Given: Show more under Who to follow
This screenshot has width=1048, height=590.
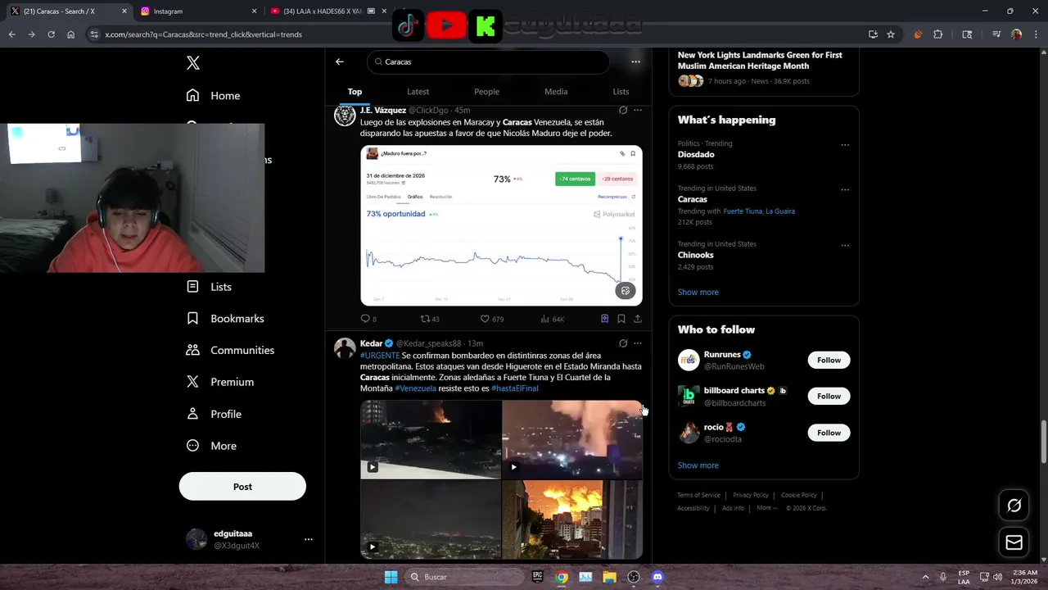Looking at the screenshot, I should click(698, 465).
